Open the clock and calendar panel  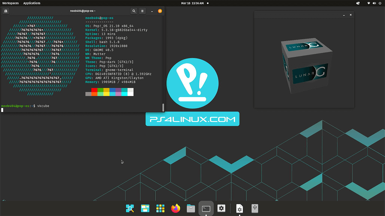[192, 3]
